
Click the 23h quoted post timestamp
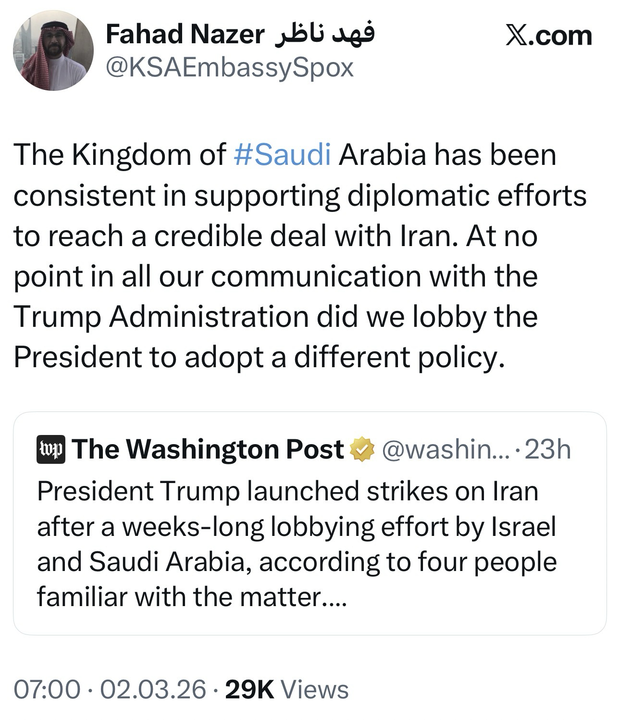[548, 449]
